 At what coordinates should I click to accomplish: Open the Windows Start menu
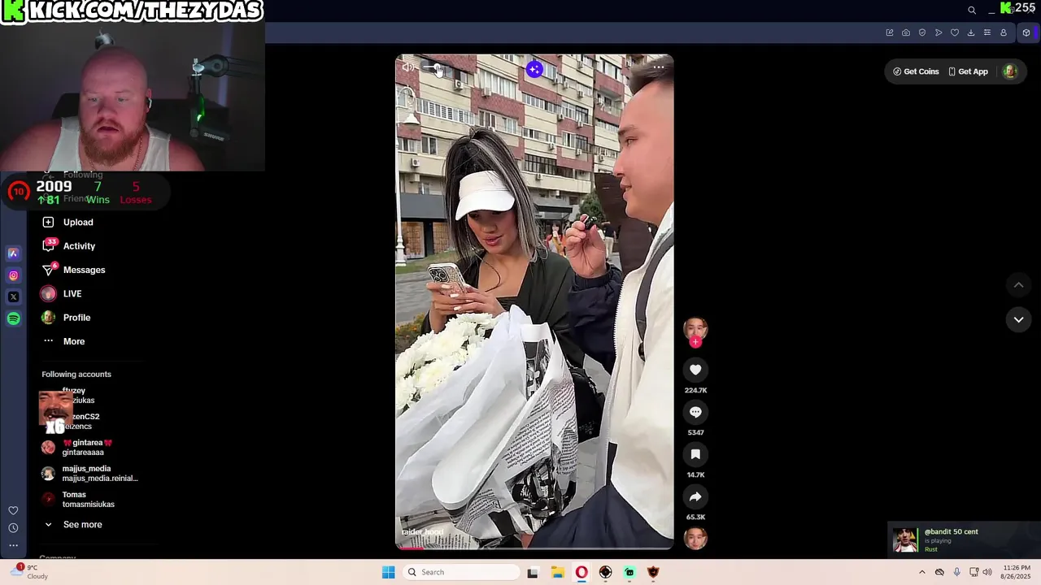click(x=389, y=572)
